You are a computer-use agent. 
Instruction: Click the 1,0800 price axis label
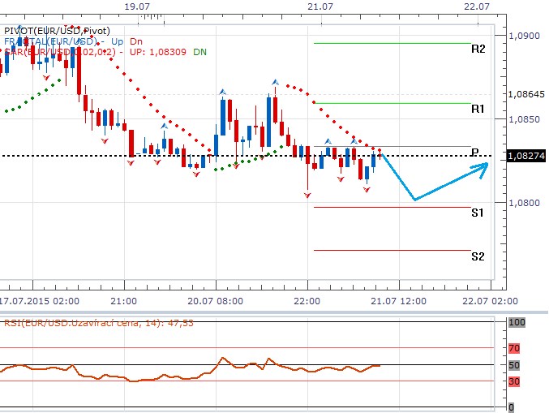point(525,203)
